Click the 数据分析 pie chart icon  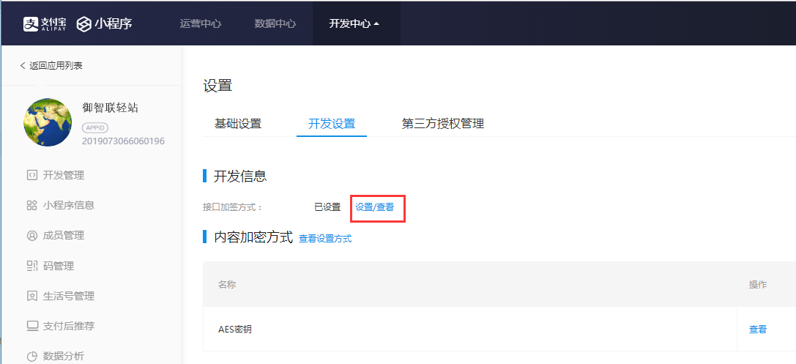(31, 356)
